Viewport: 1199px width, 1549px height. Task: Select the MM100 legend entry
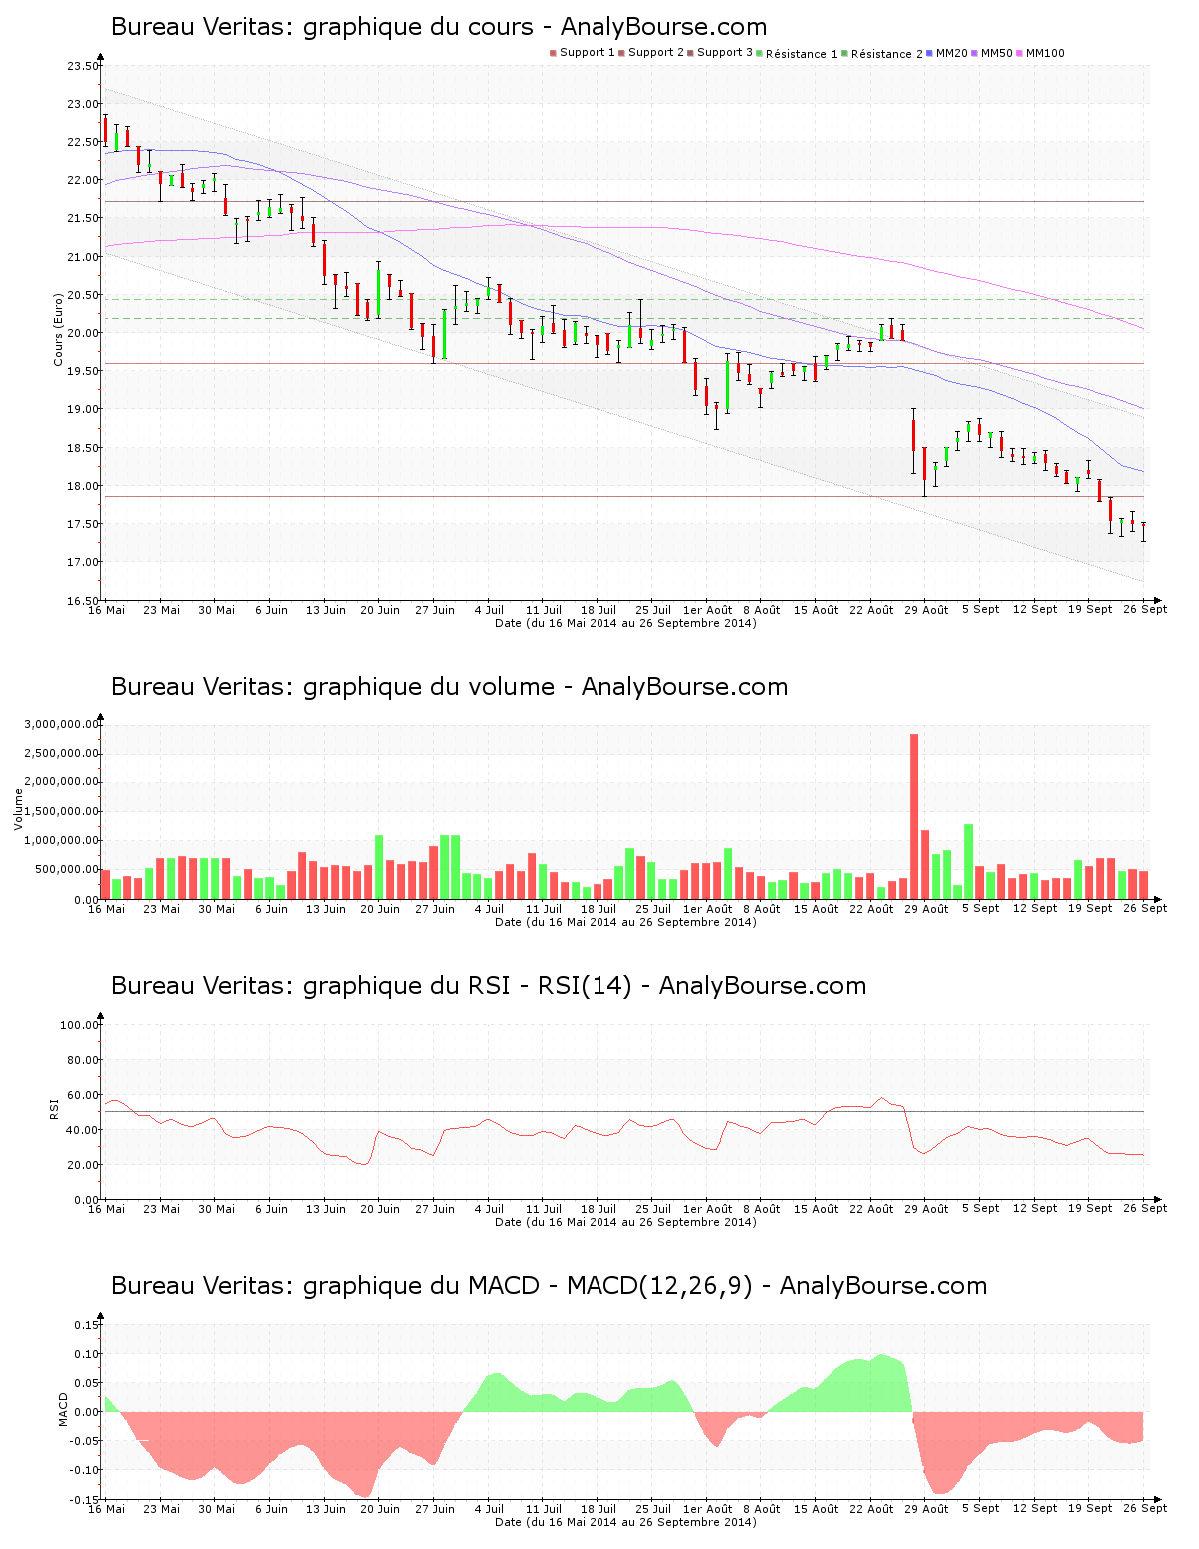click(1040, 53)
